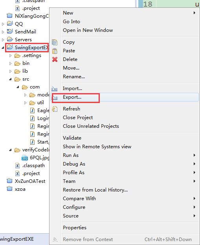Click the red Delete X icon
Screen dimensions: 200x245
55,59
